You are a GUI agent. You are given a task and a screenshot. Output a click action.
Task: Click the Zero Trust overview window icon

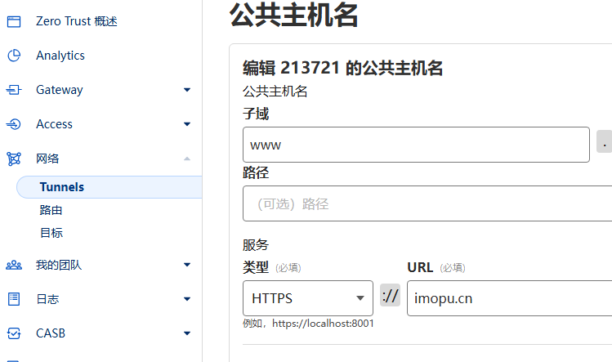[x=14, y=21]
